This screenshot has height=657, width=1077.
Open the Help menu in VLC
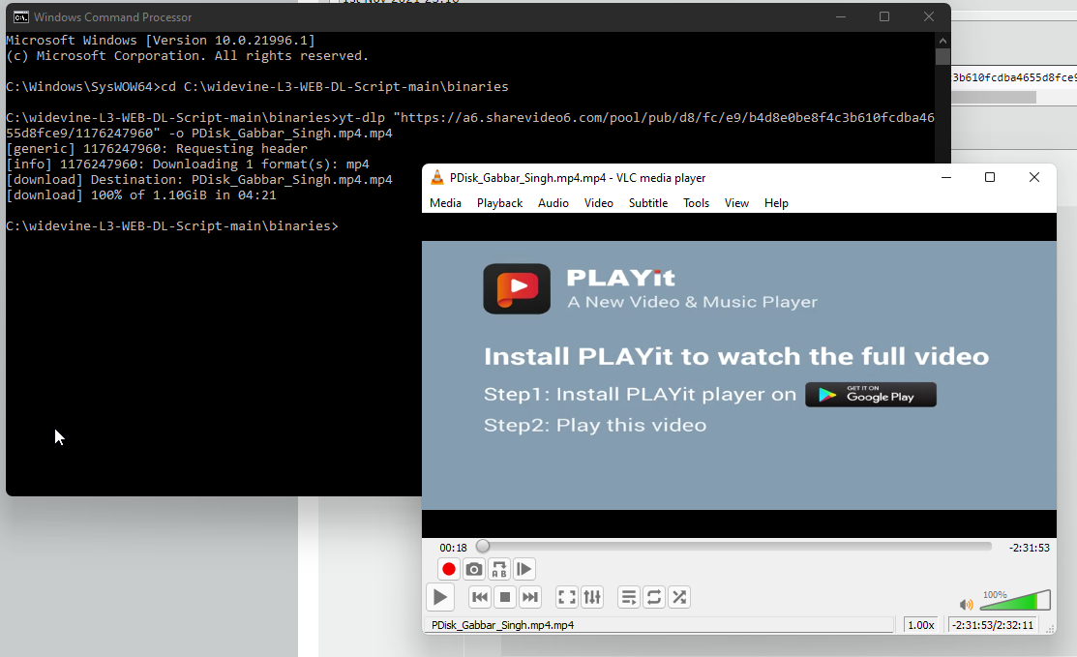(x=776, y=203)
